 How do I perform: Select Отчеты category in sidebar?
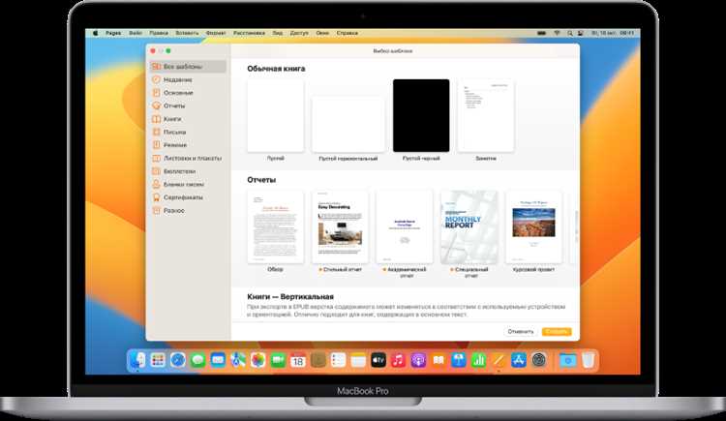tap(188, 105)
